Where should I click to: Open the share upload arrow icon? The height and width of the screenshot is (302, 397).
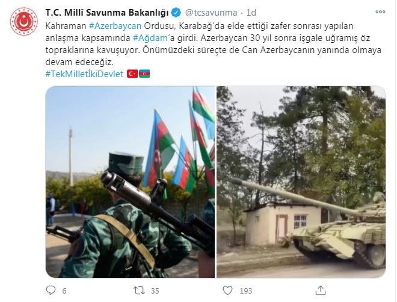coord(320,291)
